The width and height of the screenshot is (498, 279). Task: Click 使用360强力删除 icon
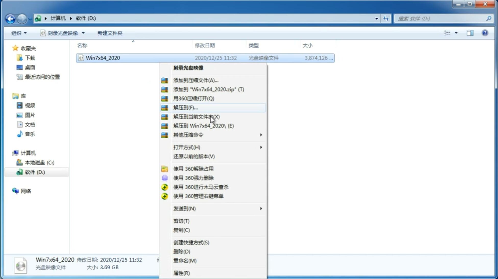(165, 178)
